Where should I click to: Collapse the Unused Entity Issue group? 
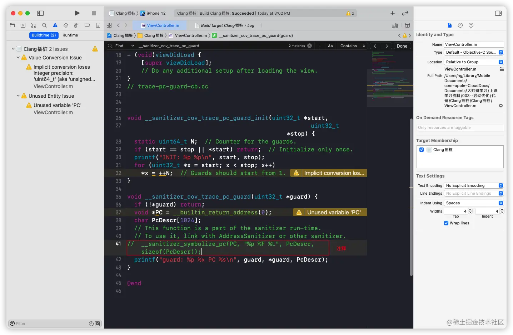18,96
